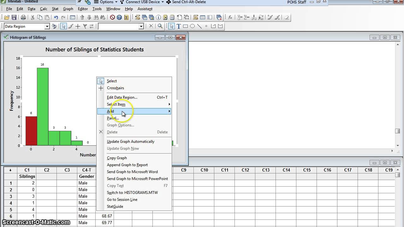Click the Sigma summation toolbar icon

pyautogui.click(x=126, y=18)
